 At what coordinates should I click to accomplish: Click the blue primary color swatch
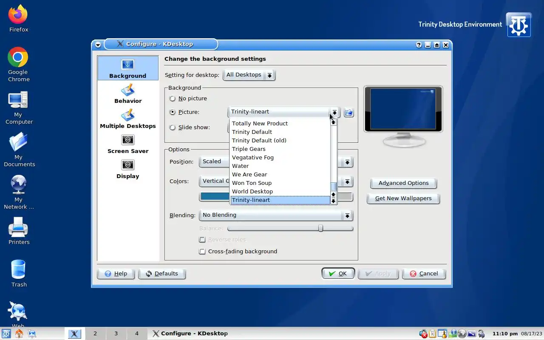coord(215,196)
